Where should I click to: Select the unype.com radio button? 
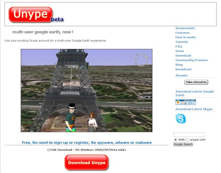[187, 140]
